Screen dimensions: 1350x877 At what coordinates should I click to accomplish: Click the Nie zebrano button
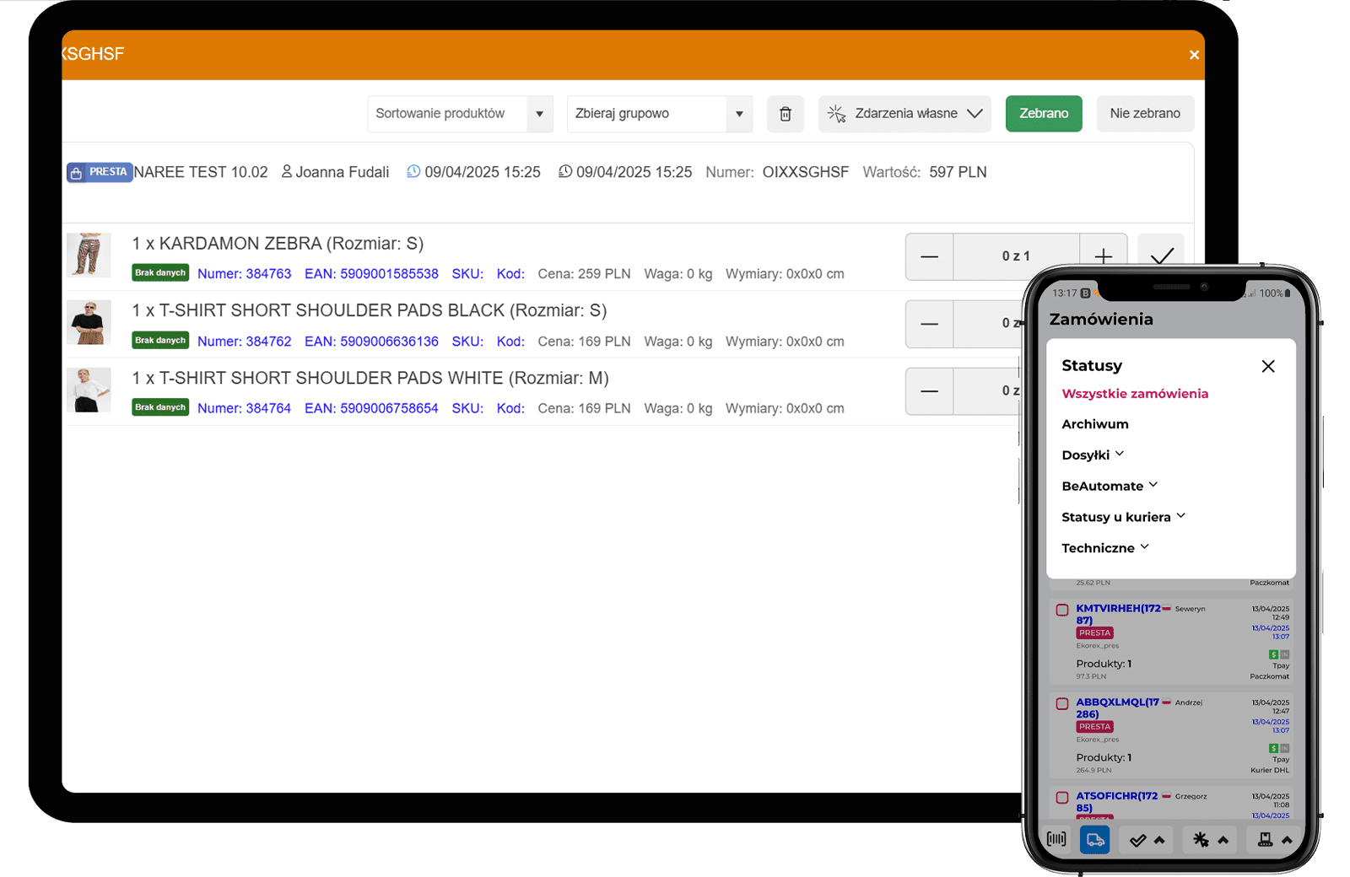(1144, 114)
